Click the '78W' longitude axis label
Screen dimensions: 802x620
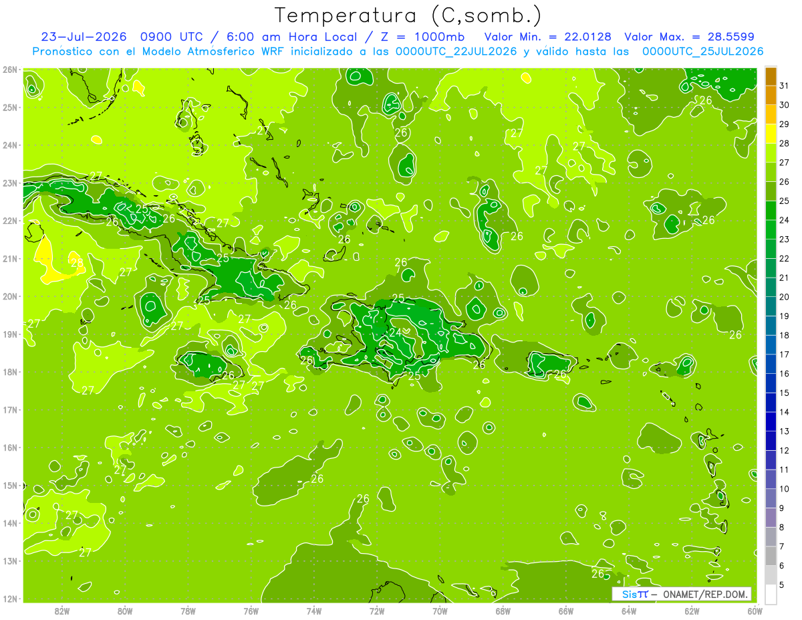point(188,611)
